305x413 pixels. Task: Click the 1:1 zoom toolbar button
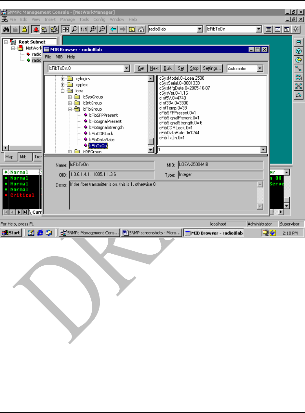84,29
